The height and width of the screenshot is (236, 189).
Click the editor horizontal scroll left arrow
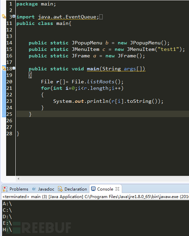[18, 179]
